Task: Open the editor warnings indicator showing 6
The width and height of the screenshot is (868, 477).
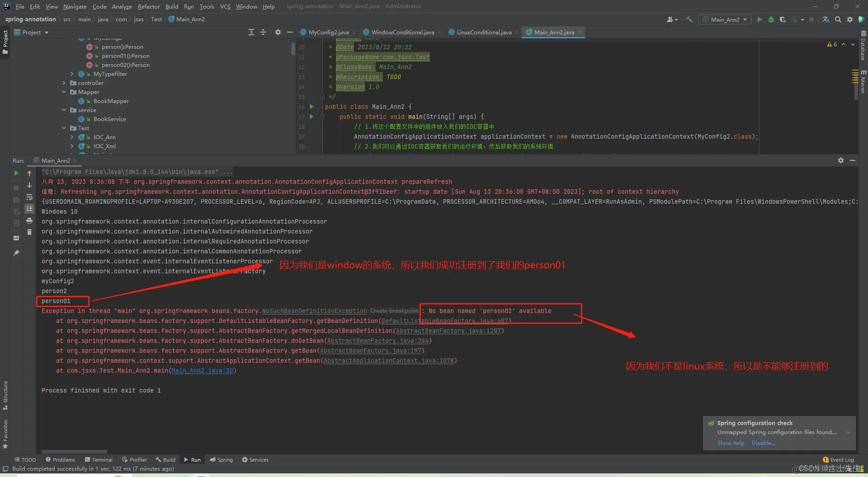Action: (x=832, y=44)
